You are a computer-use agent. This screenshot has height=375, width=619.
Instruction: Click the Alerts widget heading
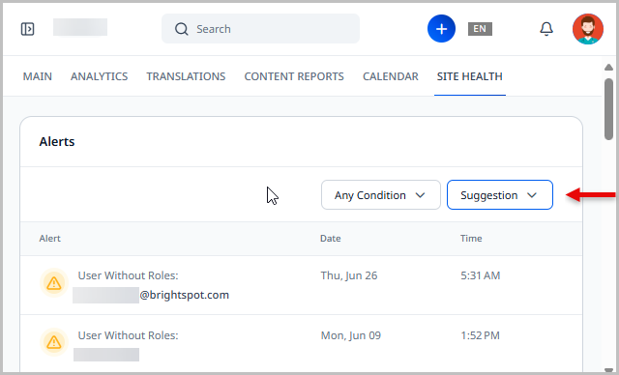57,141
